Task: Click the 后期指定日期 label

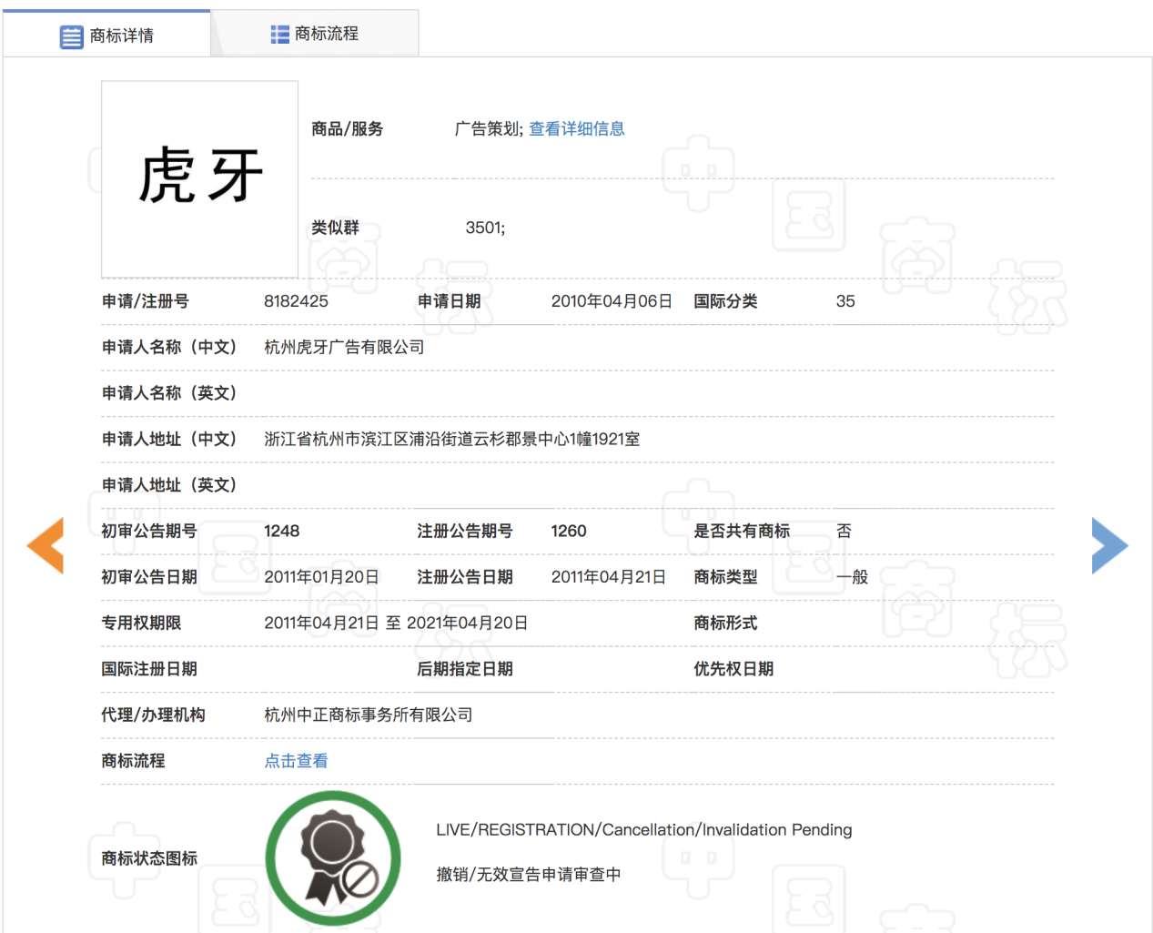Action: click(465, 669)
